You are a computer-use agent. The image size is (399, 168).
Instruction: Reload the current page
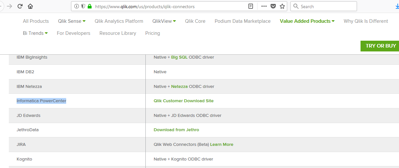coord(20,6)
